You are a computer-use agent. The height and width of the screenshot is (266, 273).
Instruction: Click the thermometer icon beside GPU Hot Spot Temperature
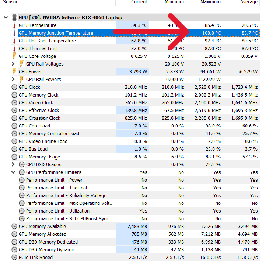coord(14,41)
